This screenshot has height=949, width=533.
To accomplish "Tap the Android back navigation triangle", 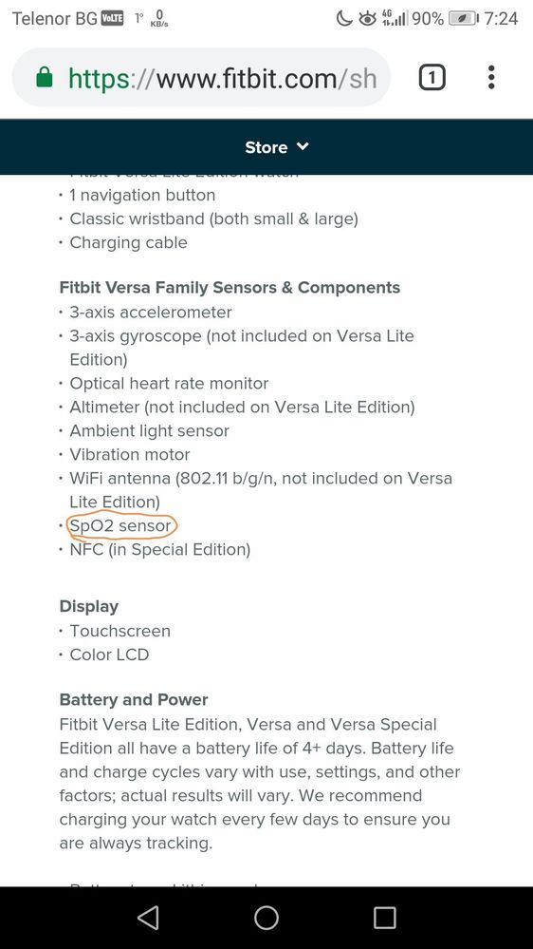I will tap(148, 918).
